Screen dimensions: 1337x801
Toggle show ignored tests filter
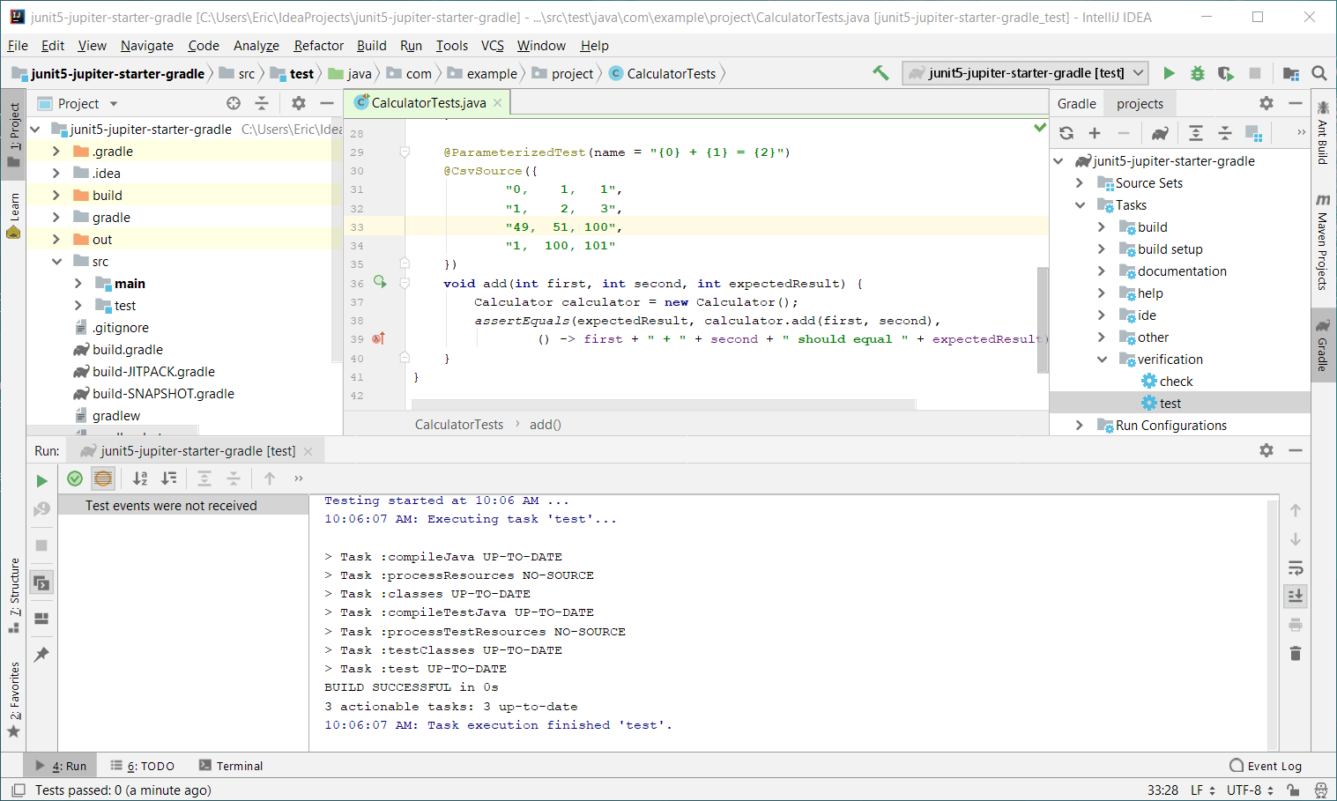[103, 478]
